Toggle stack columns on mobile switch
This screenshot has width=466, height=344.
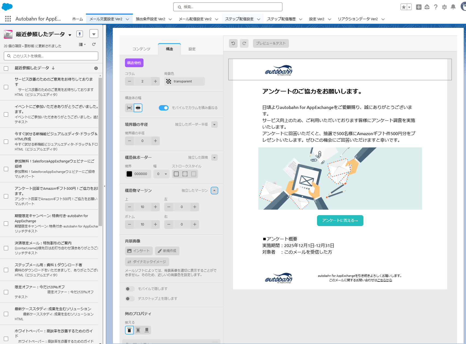pos(164,108)
